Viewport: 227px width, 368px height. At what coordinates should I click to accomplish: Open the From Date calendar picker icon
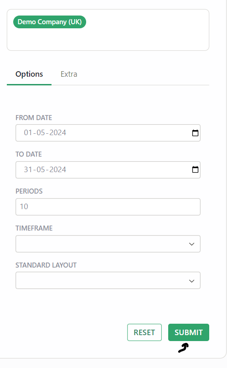pyautogui.click(x=195, y=133)
